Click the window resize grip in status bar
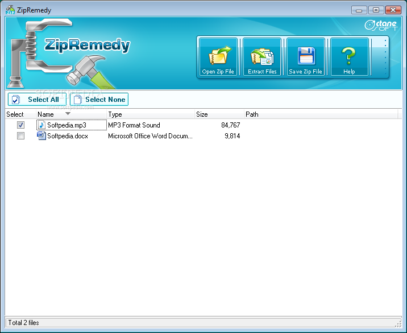Image resolution: width=407 pixels, height=333 pixels. 398,324
